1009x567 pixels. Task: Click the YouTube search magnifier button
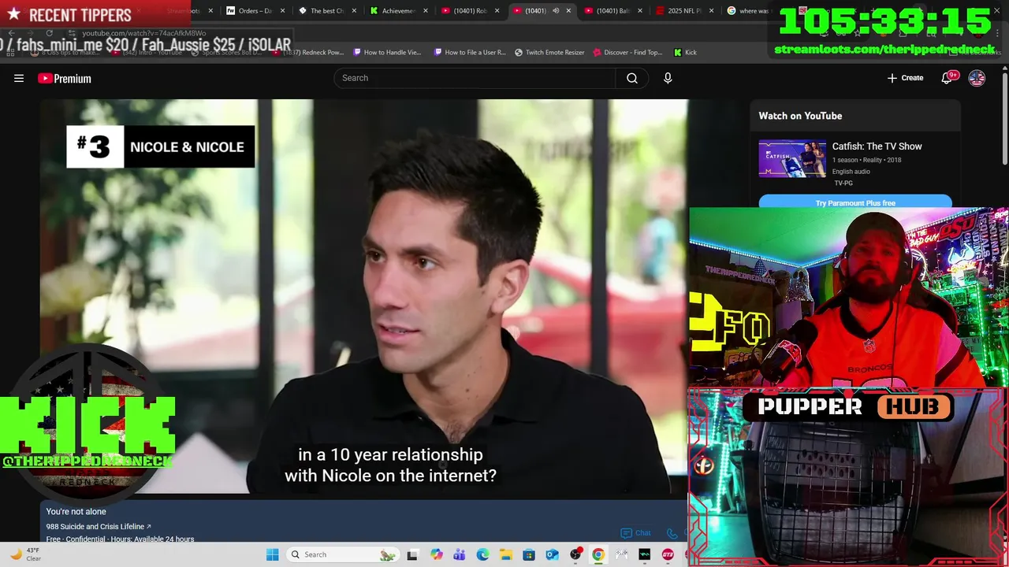coord(632,78)
